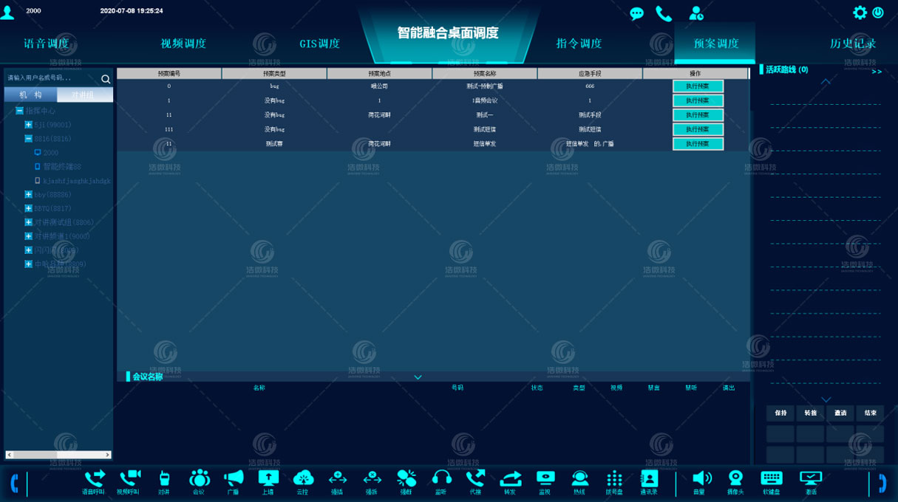Click 执行预案 button for plan number 0
The height and width of the screenshot is (502, 898).
pyautogui.click(x=697, y=86)
